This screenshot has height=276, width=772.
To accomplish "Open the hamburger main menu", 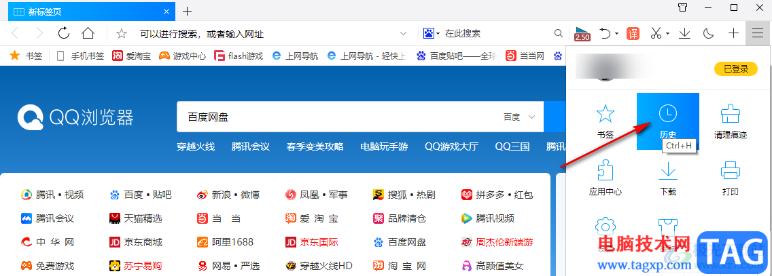I will pyautogui.click(x=758, y=33).
